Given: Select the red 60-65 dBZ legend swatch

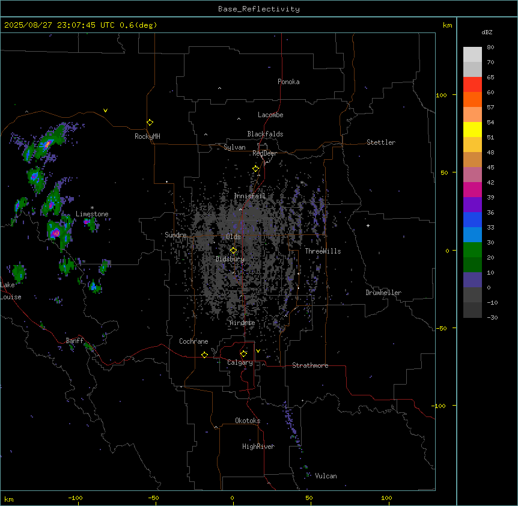Looking at the screenshot, I should pyautogui.click(x=472, y=85).
